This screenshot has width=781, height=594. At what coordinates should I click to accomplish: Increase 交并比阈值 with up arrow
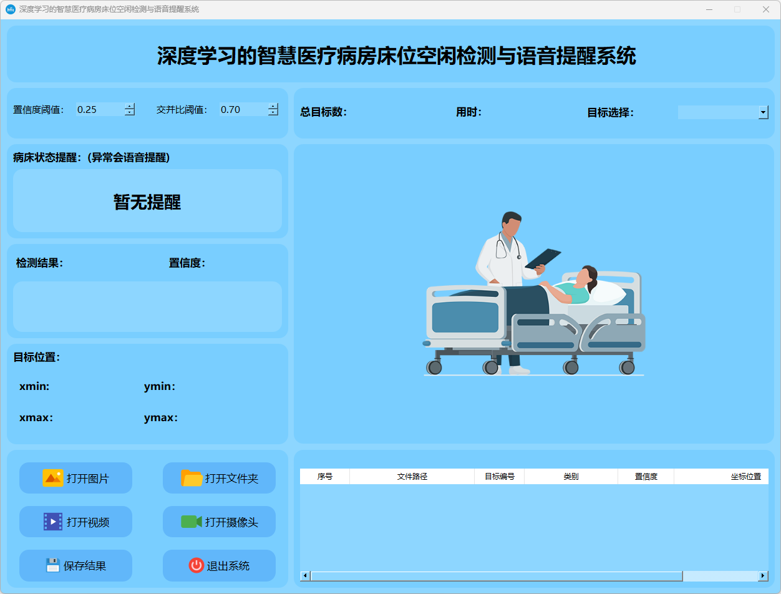point(273,106)
